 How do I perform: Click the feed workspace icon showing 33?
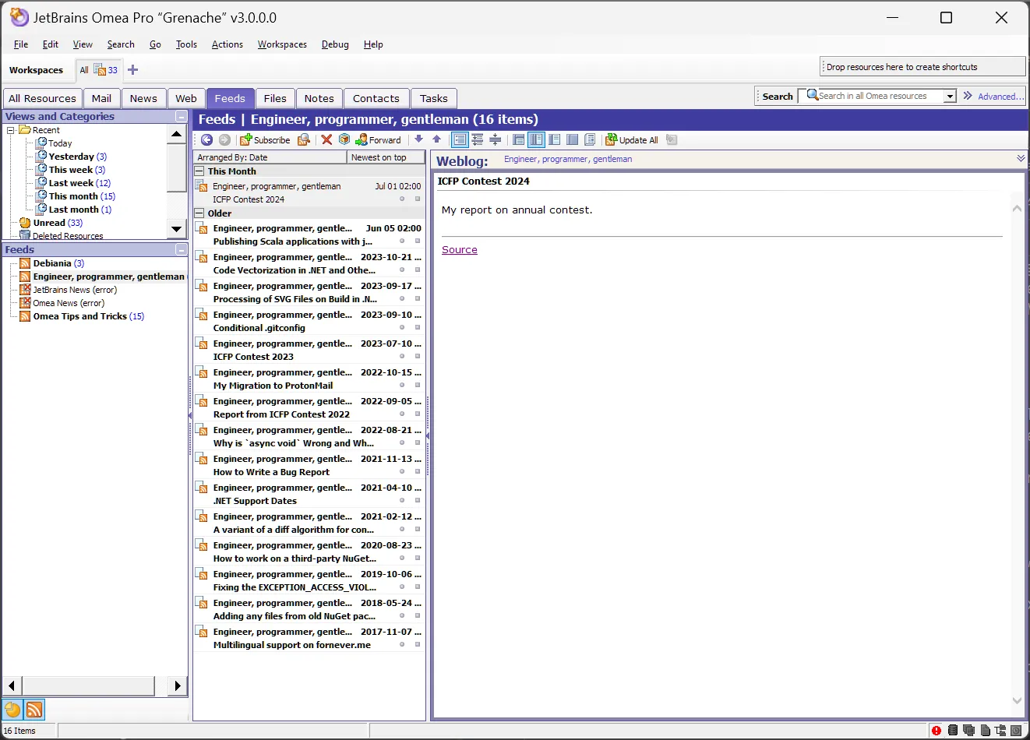click(100, 70)
